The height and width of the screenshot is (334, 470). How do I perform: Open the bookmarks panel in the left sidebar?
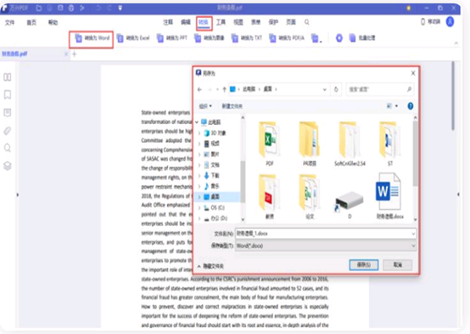click(8, 95)
